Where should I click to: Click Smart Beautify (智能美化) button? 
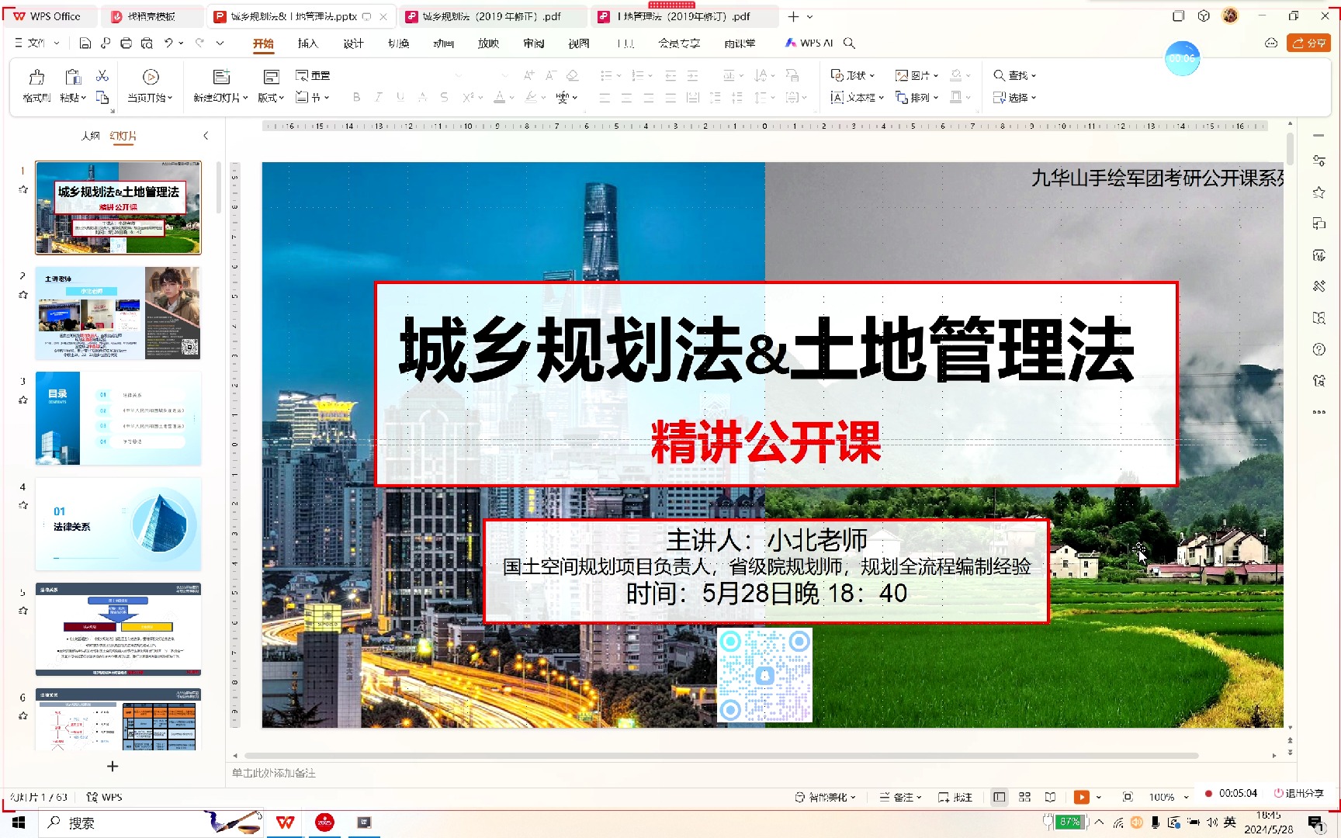[x=826, y=797]
